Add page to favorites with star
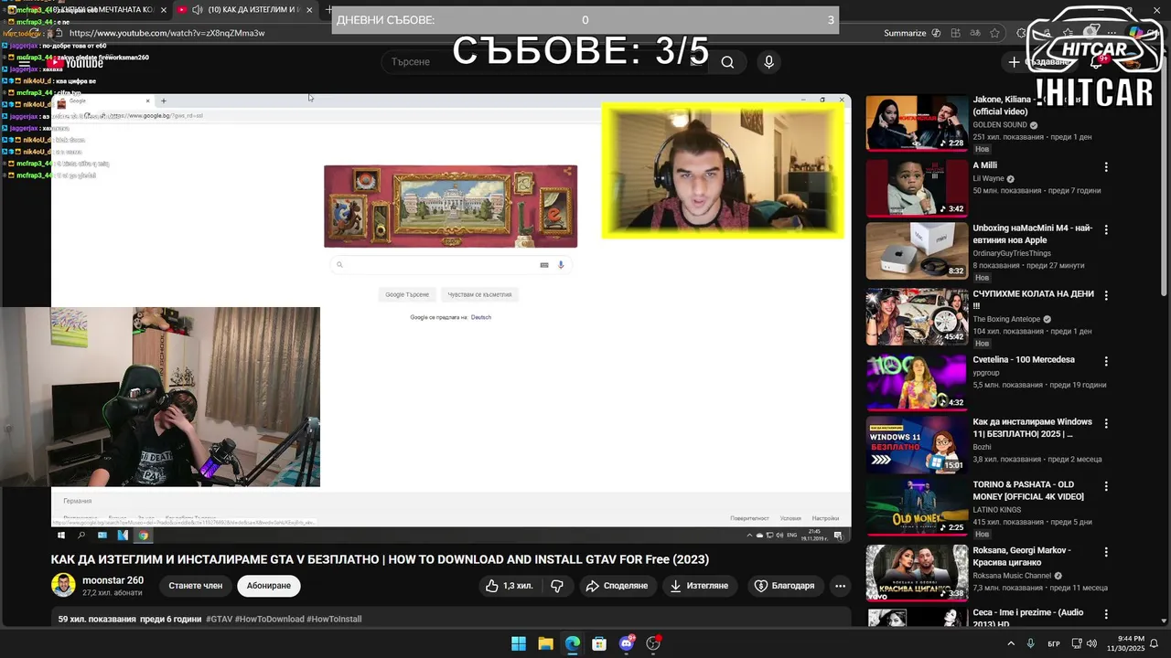 click(995, 33)
